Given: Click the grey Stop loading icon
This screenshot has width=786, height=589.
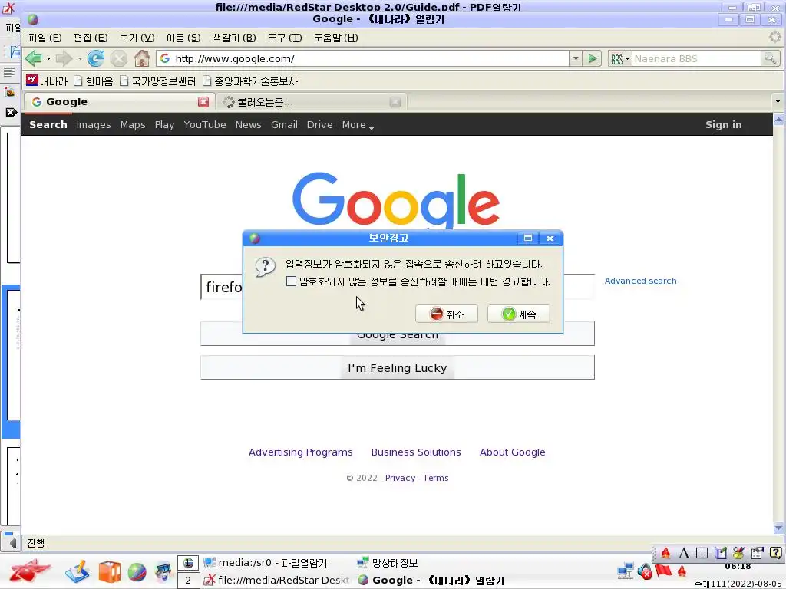Looking at the screenshot, I should click(119, 58).
